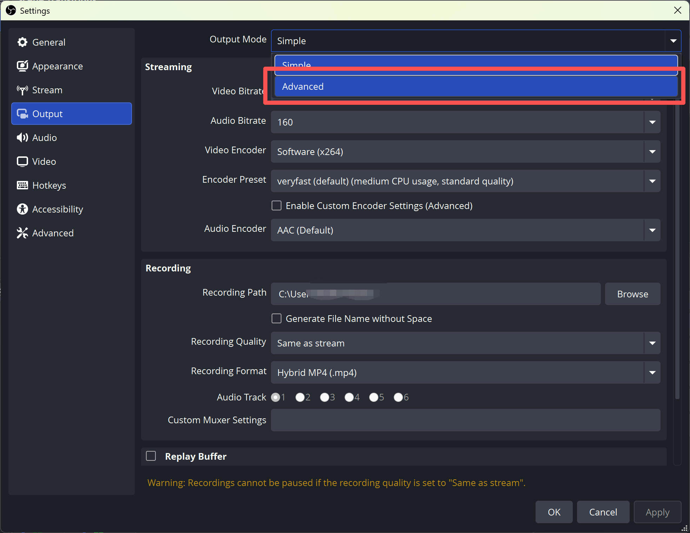Select audio track 2 radio button
The image size is (690, 533).
pos(300,397)
